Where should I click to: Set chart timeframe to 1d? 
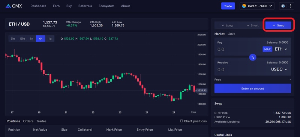50,39
